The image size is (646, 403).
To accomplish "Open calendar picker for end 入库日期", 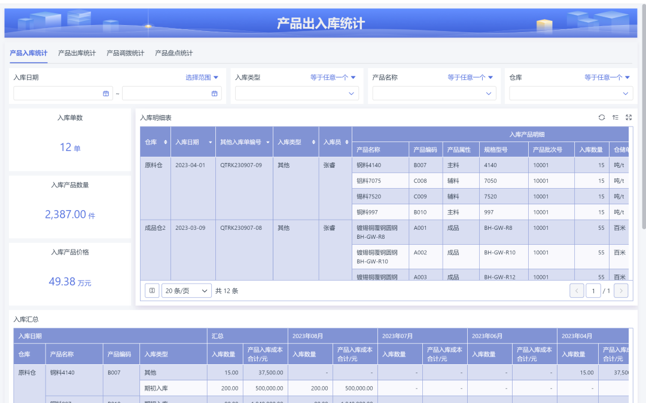I will [x=214, y=93].
